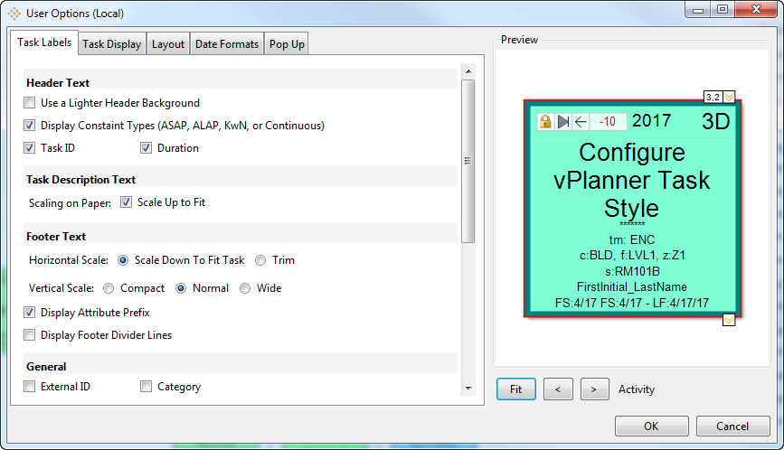The width and height of the screenshot is (784, 450).
Task: Toggle Scale Up to Fit checkbox
Action: (126, 202)
